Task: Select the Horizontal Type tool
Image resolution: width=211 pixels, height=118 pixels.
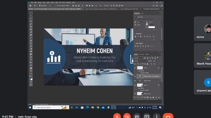Action: coord(31,60)
